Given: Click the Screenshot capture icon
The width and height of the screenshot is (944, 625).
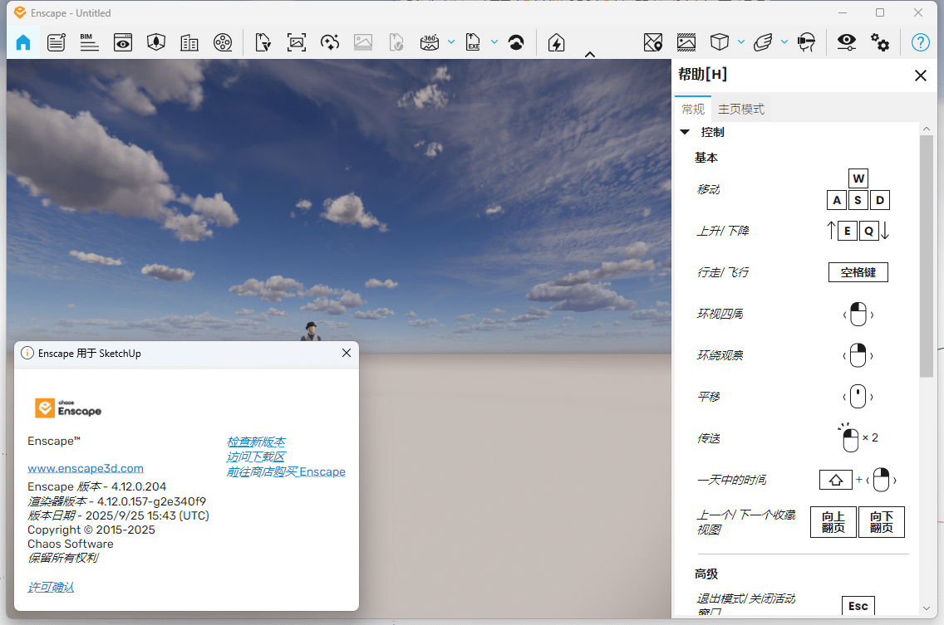Looking at the screenshot, I should tap(297, 42).
